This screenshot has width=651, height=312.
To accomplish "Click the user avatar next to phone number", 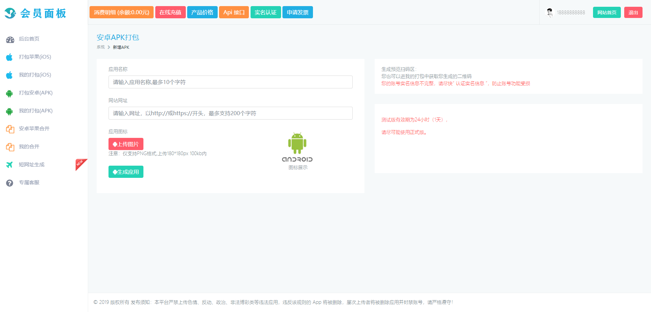I will click(549, 12).
